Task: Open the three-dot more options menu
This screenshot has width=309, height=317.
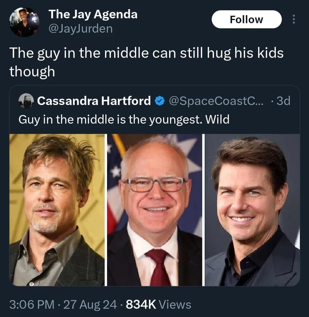Action: click(x=294, y=19)
